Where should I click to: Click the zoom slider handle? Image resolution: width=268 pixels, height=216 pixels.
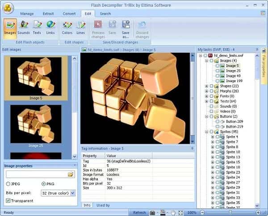230,212
